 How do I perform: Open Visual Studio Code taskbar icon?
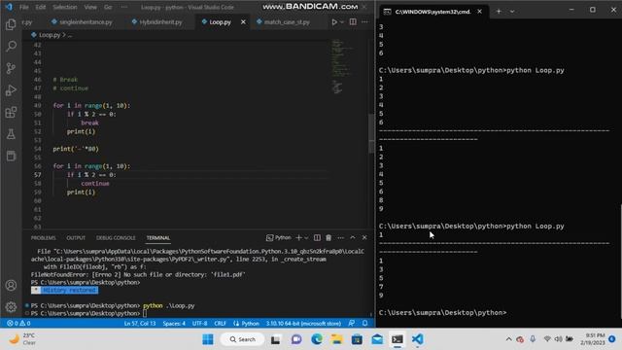pos(417,339)
